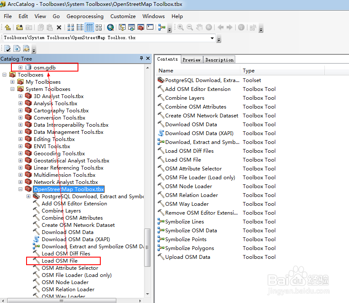
Task: Expand Network Analyst Tools.tbx
Action: click(x=21, y=182)
